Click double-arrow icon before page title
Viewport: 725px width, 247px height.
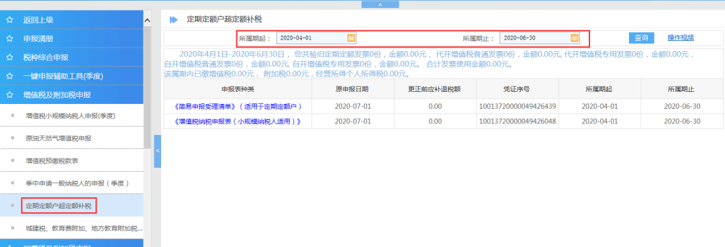pos(173,19)
